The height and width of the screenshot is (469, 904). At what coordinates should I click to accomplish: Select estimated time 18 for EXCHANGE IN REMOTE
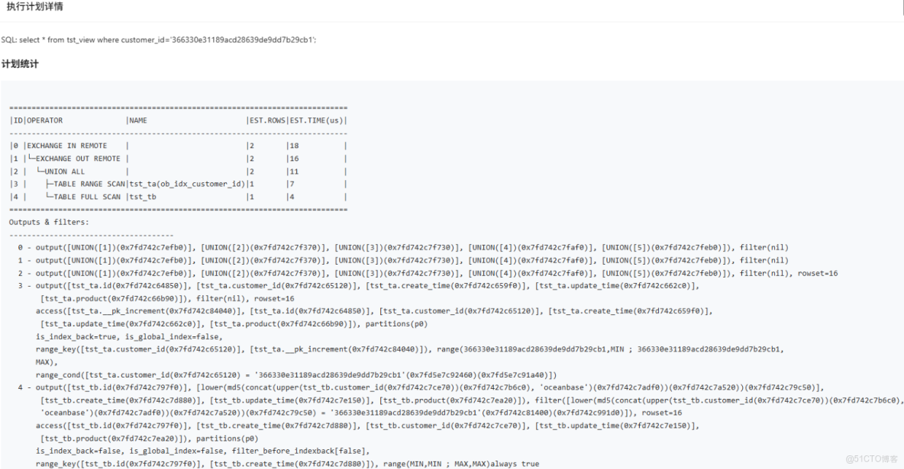(294, 146)
